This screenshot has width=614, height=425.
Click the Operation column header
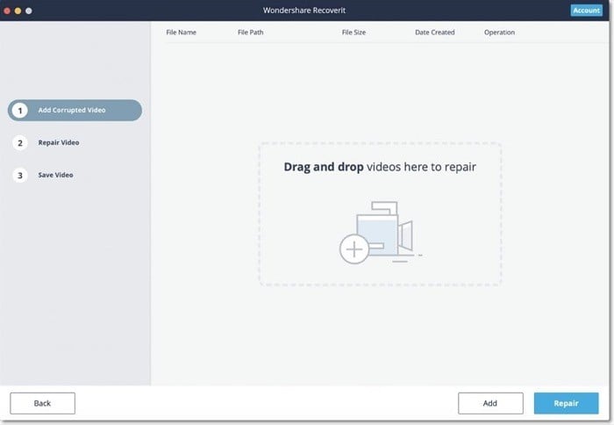tap(499, 32)
